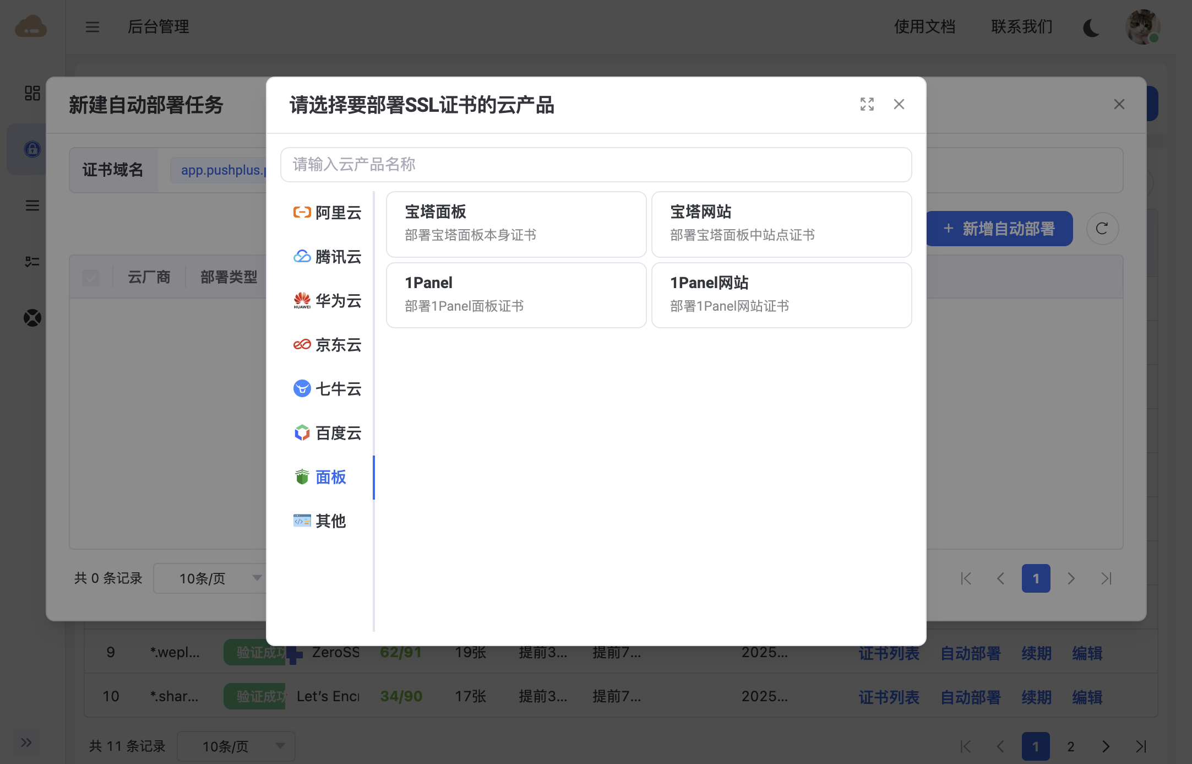Open the user avatar menu
The width and height of the screenshot is (1192, 764).
pos(1143,27)
